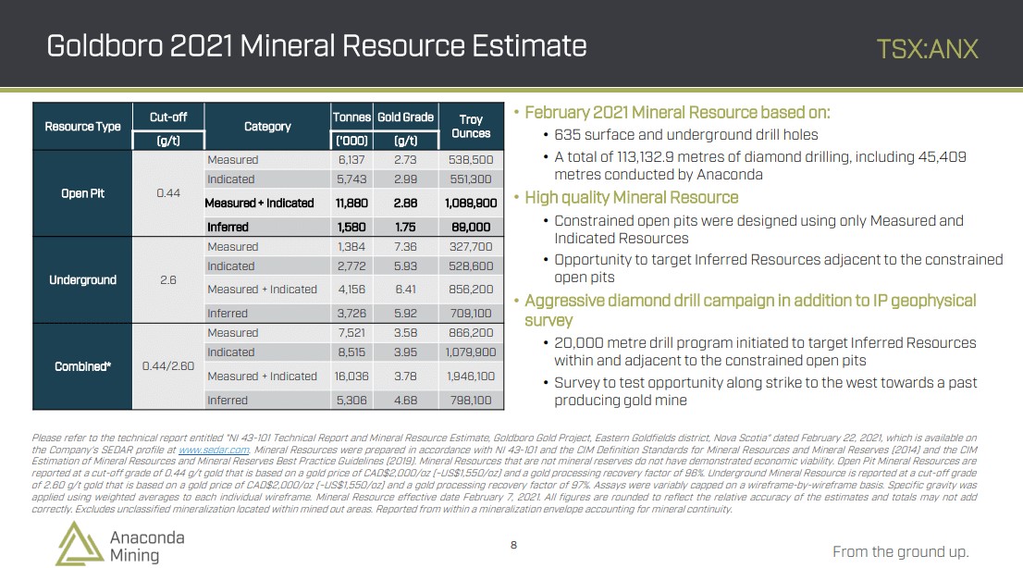
Task: Select the 5,306 tonnes value
Action: (351, 401)
